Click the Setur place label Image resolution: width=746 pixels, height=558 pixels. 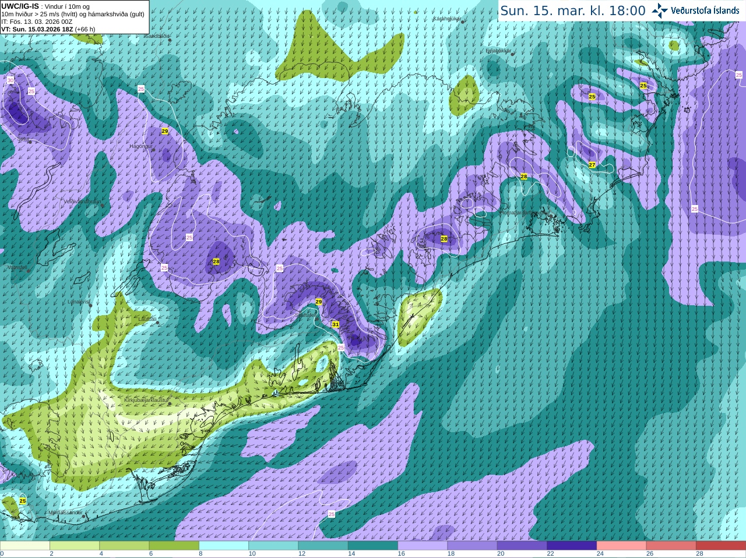pos(23,139)
